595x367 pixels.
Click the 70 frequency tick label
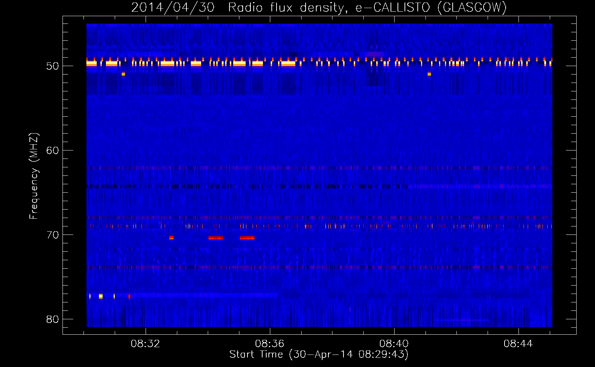[53, 235]
